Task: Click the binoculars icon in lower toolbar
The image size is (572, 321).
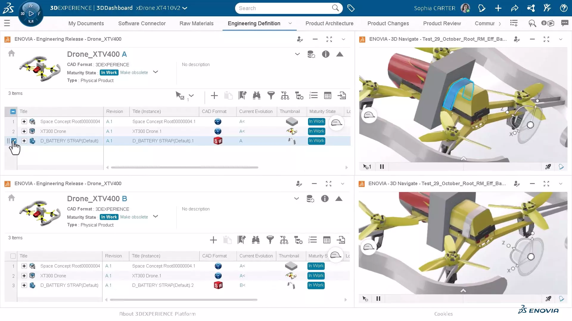Action: point(256,240)
